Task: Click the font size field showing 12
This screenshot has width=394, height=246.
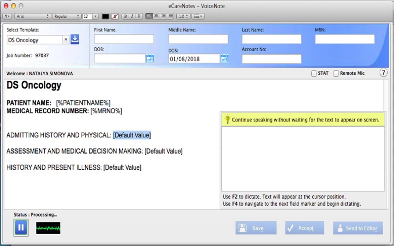Action: click(87, 16)
